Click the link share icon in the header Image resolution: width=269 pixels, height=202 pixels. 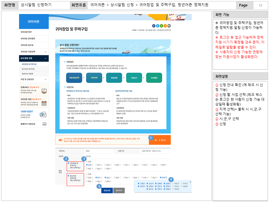tap(165, 25)
